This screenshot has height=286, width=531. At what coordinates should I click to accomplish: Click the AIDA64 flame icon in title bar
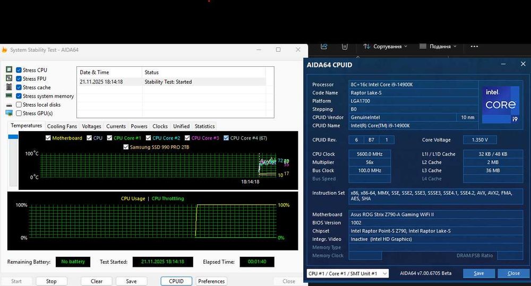click(4, 50)
